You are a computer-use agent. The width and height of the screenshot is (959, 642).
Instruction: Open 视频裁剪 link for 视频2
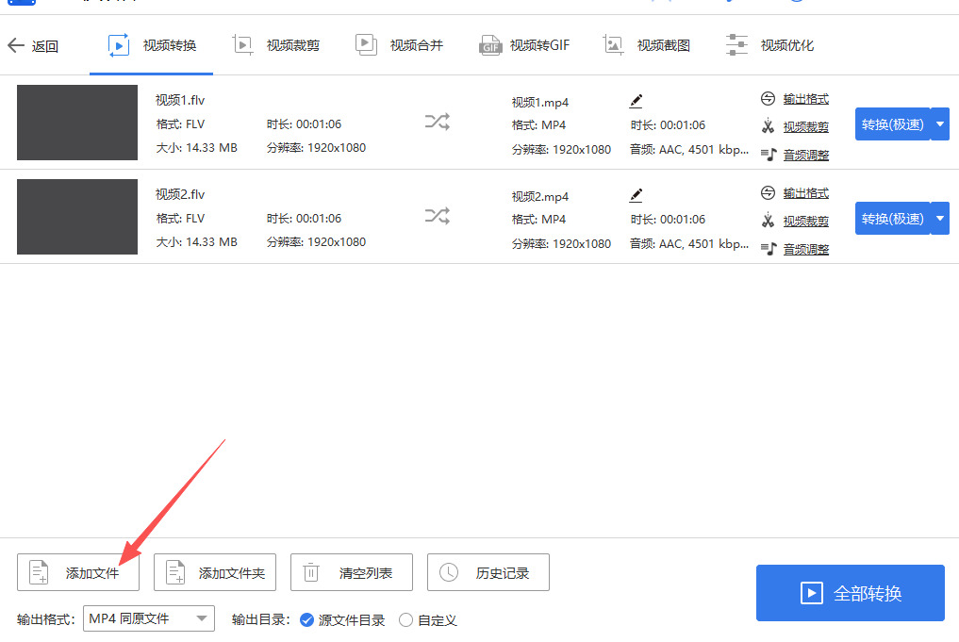pyautogui.click(x=806, y=221)
